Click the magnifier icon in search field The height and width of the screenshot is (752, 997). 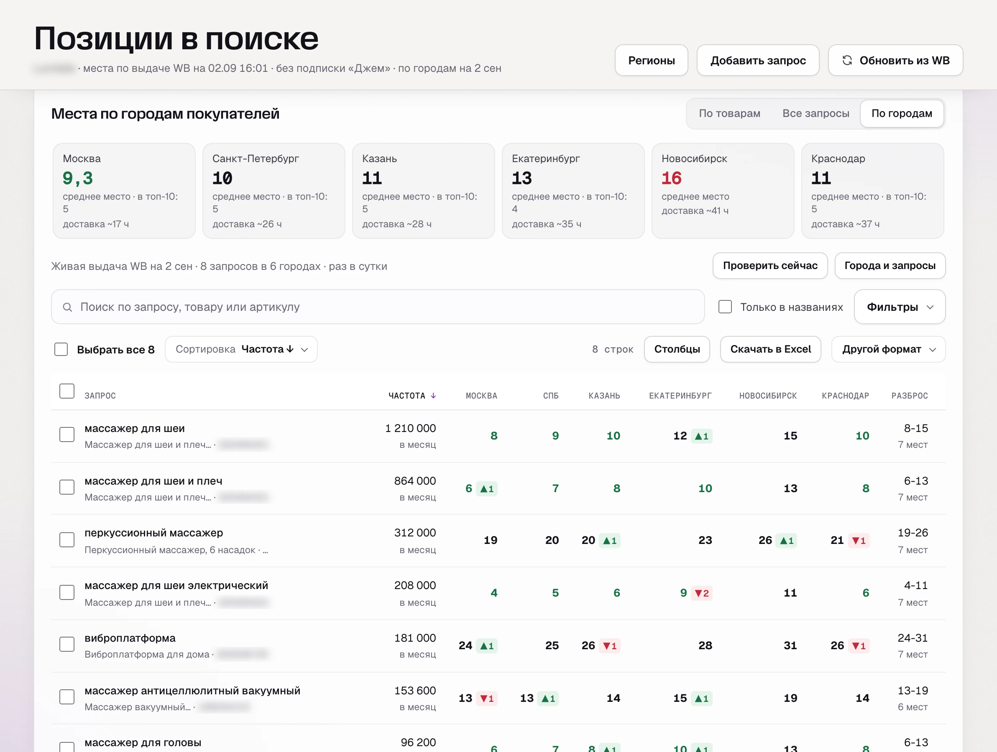click(x=68, y=307)
